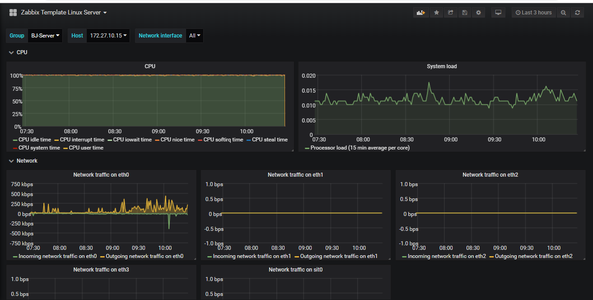Open the CPU panel title menu

(x=150, y=66)
